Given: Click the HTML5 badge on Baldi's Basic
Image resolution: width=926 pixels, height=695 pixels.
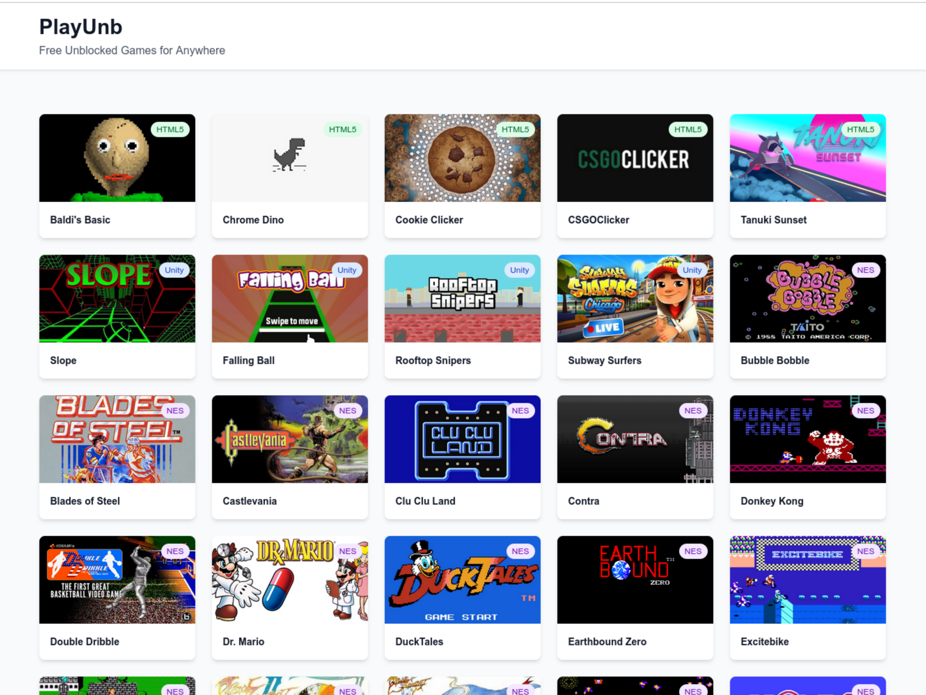Looking at the screenshot, I should pos(170,130).
